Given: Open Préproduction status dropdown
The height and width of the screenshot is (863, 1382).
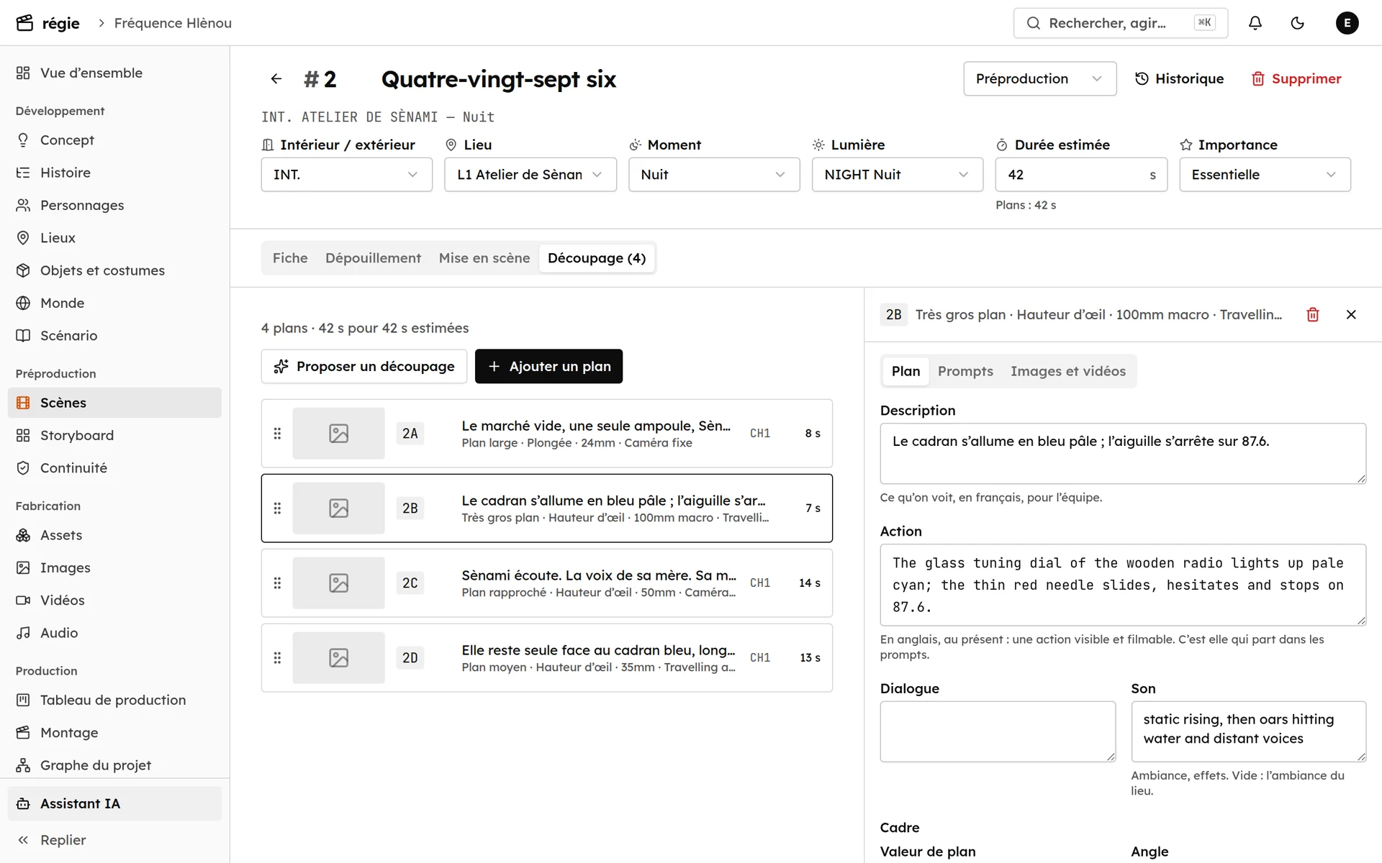Looking at the screenshot, I should click(1039, 78).
